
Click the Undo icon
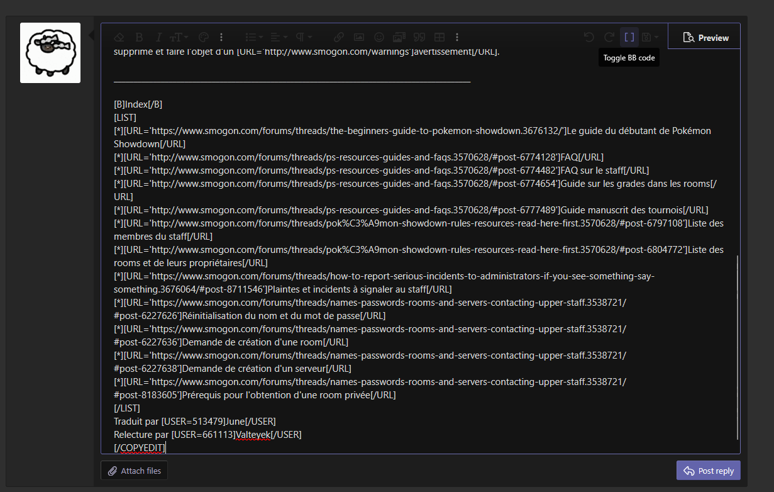pos(589,37)
